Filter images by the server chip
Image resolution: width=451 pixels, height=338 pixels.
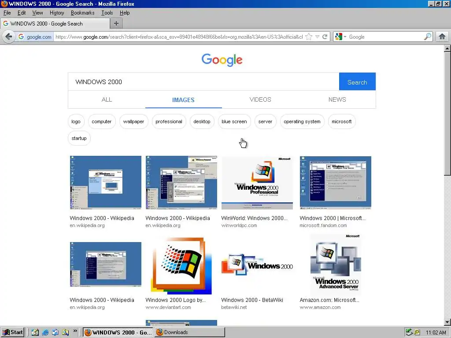265,121
